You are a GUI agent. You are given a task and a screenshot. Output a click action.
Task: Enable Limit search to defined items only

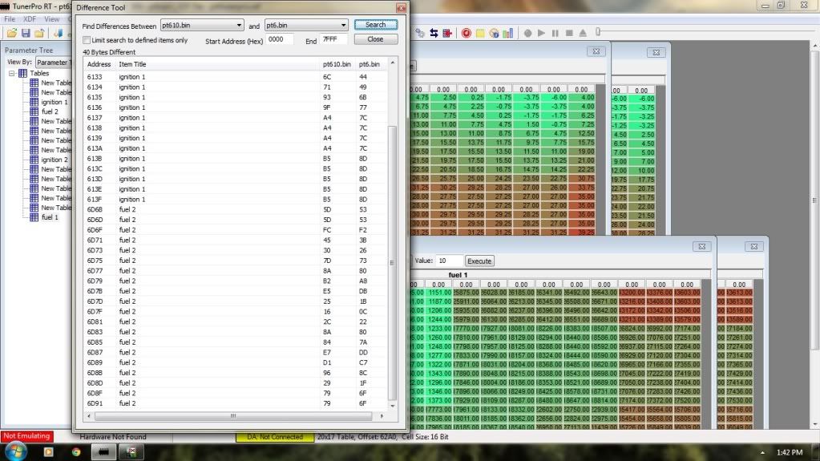(x=87, y=40)
